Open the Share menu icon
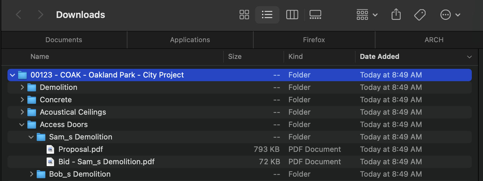 pos(396,15)
